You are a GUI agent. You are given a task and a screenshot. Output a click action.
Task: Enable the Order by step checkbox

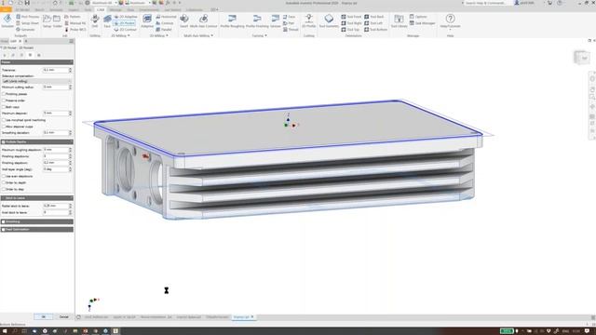pos(4,189)
